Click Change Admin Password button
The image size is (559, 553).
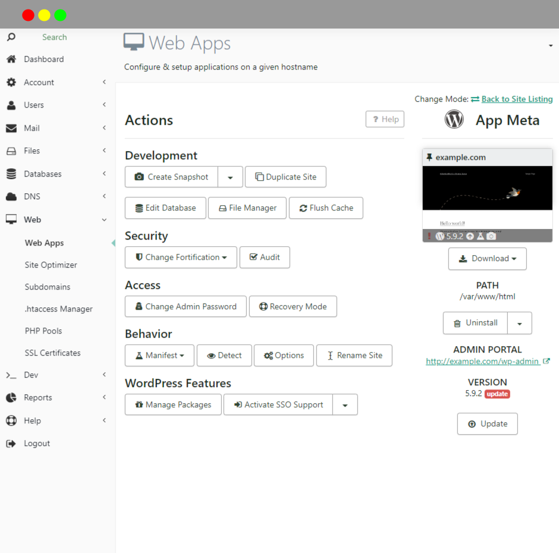186,307
